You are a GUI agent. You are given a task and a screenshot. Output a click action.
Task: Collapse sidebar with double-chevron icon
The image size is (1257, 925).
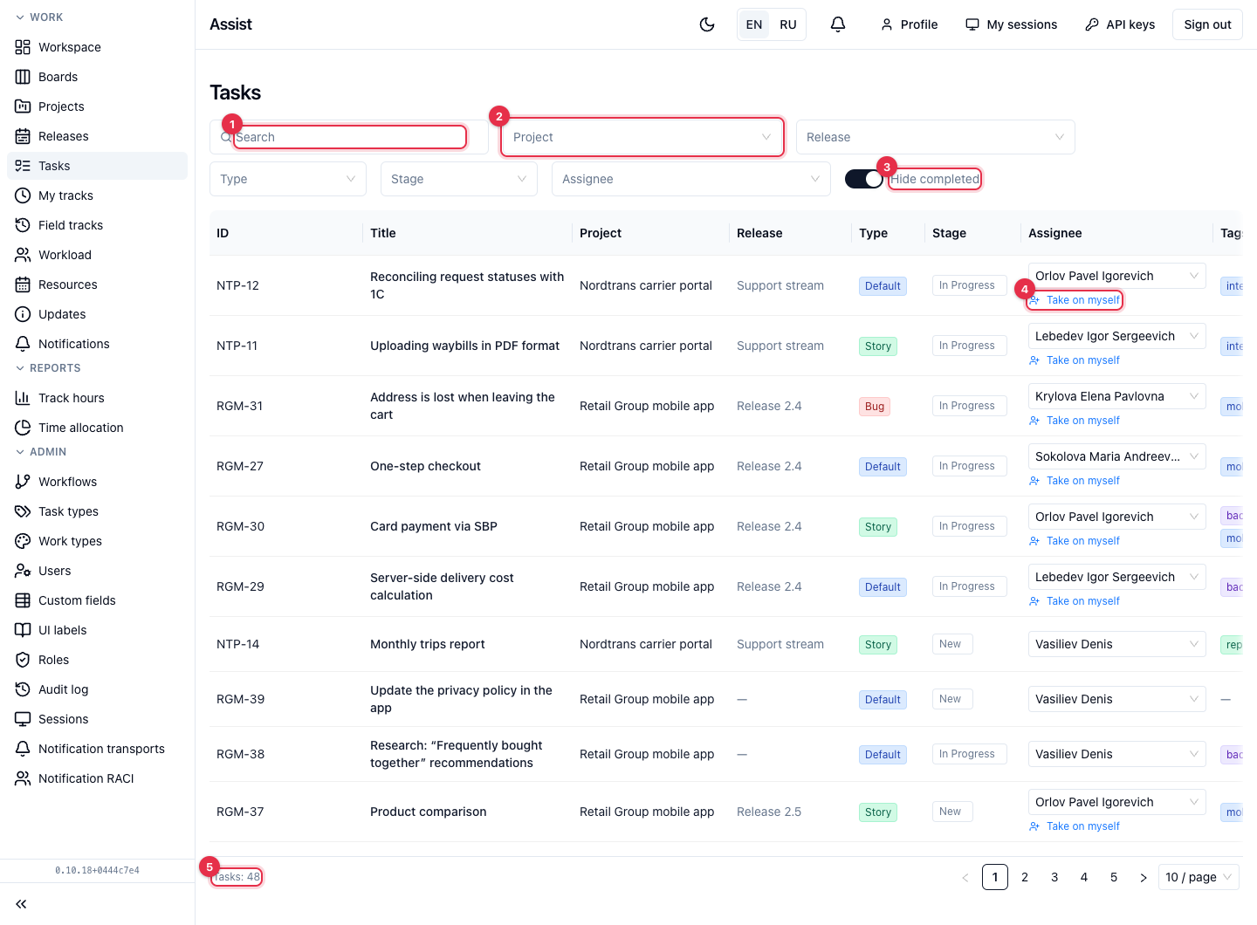click(21, 904)
